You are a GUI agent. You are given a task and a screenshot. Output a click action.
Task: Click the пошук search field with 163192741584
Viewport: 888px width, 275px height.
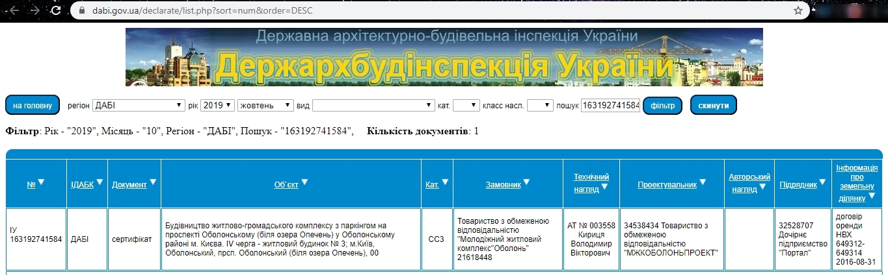611,105
